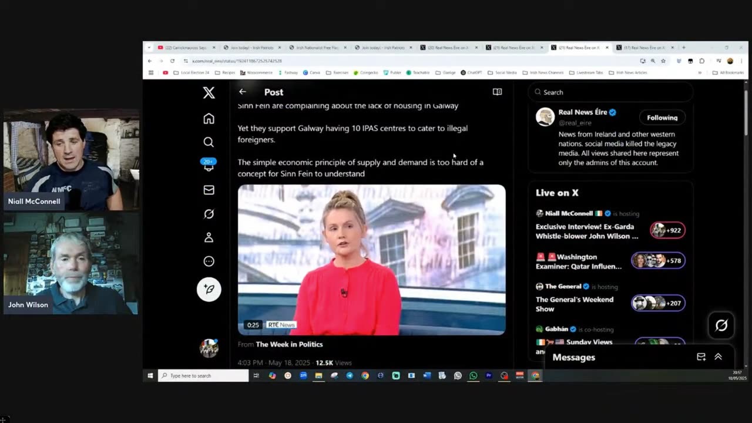Open the More circle icon in sidebar
The width and height of the screenshot is (752, 423).
coord(209,261)
